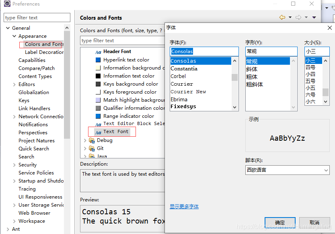335x234 pixels.
Task: Select Courier New in the font list
Action: point(188,92)
